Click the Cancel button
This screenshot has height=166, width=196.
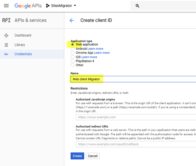coord(93,156)
